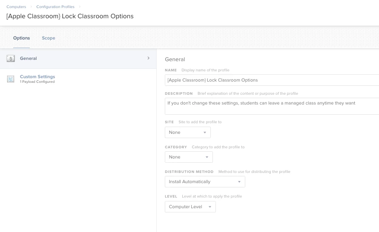The height and width of the screenshot is (232, 379).
Task: Click the General payload icon in sidebar
Action: [x=11, y=58]
